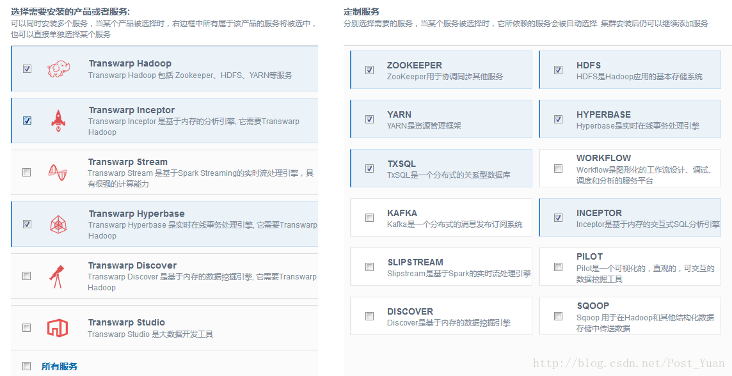The height and width of the screenshot is (376, 732).
Task: Click the SQOOP service title
Action: click(x=593, y=306)
